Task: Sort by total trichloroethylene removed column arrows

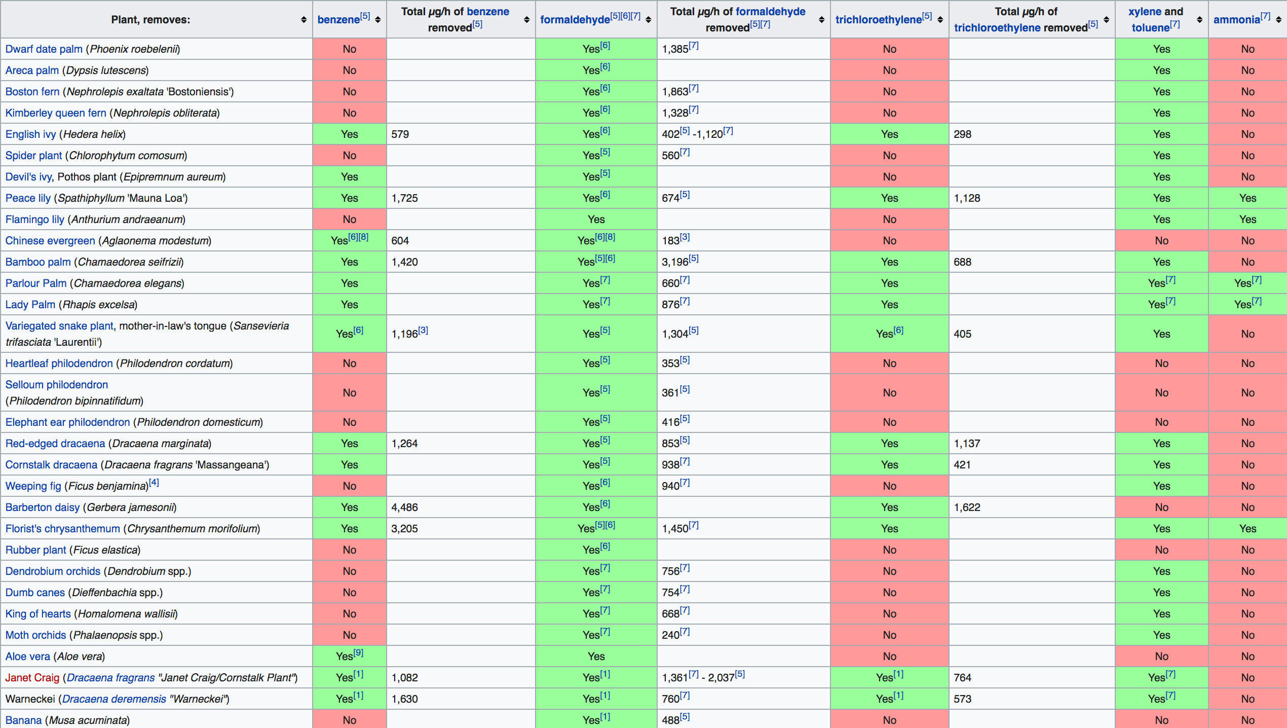Action: point(1106,20)
